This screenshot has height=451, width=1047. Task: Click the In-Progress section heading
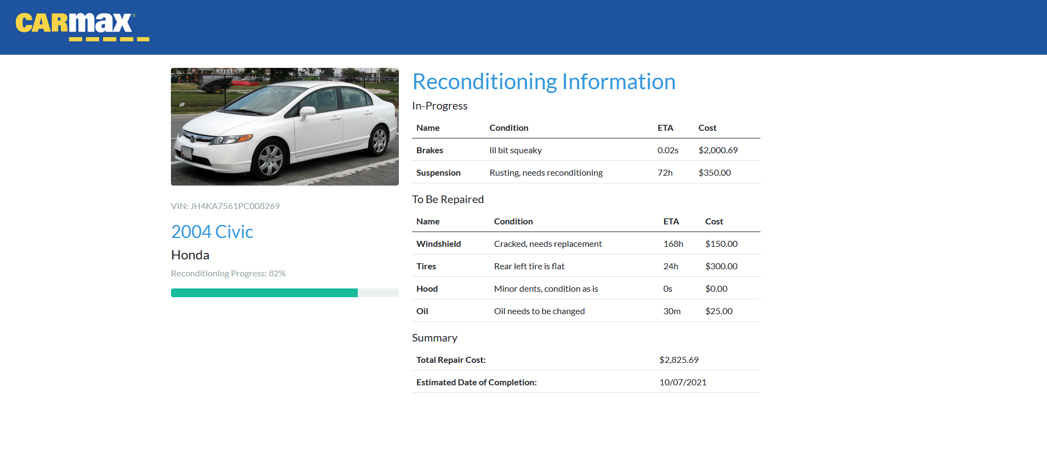point(440,106)
